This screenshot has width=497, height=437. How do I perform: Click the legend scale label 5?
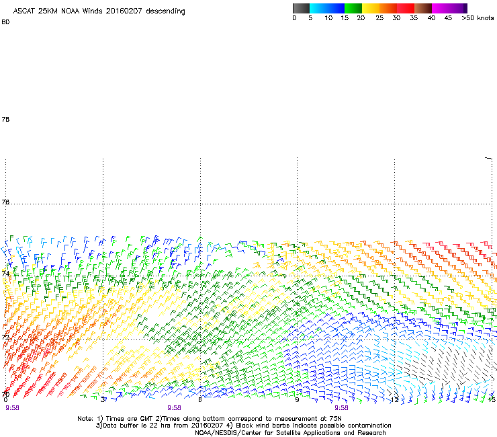310,18
